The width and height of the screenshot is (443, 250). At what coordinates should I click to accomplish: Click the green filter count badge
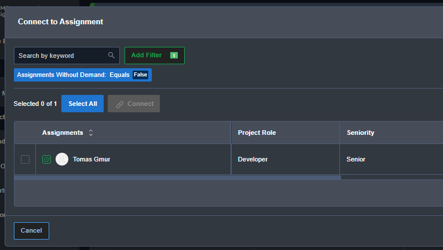pos(174,56)
